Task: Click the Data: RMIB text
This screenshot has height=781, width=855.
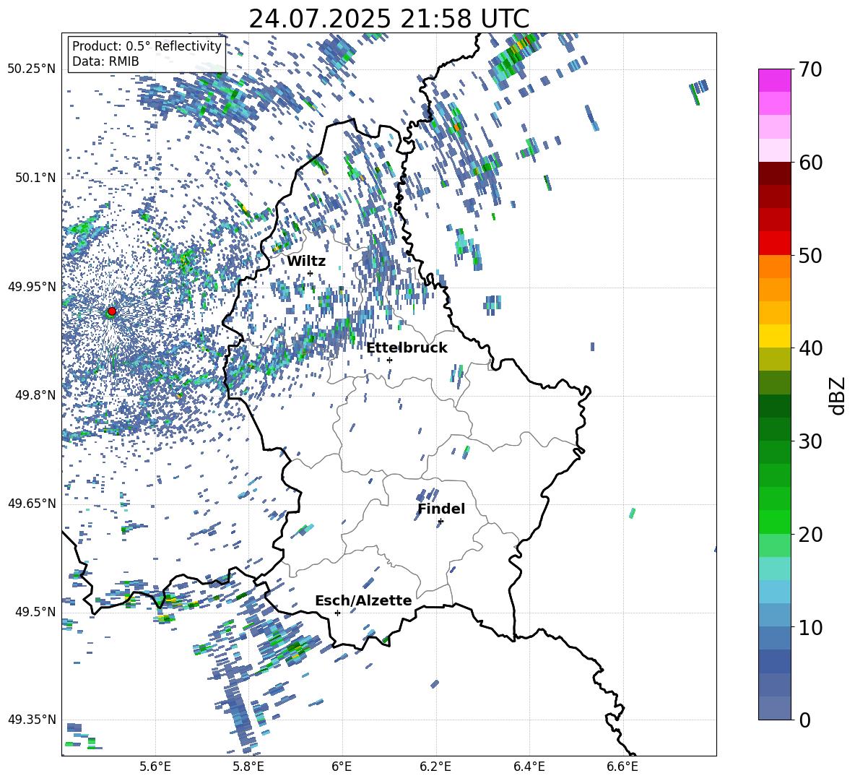Action: [105, 61]
